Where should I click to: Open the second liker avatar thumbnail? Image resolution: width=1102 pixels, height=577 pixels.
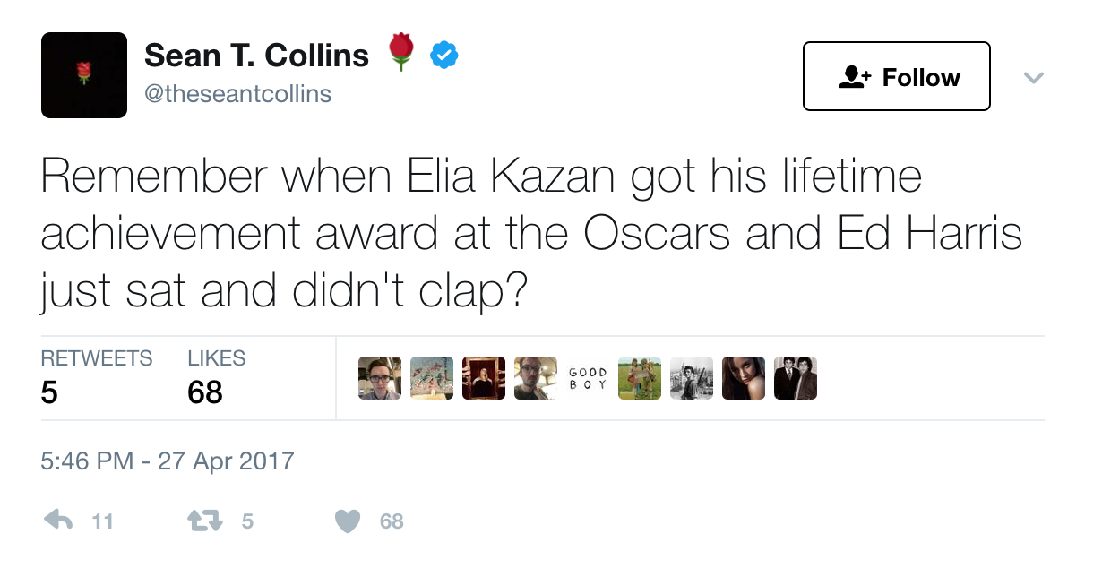[432, 378]
